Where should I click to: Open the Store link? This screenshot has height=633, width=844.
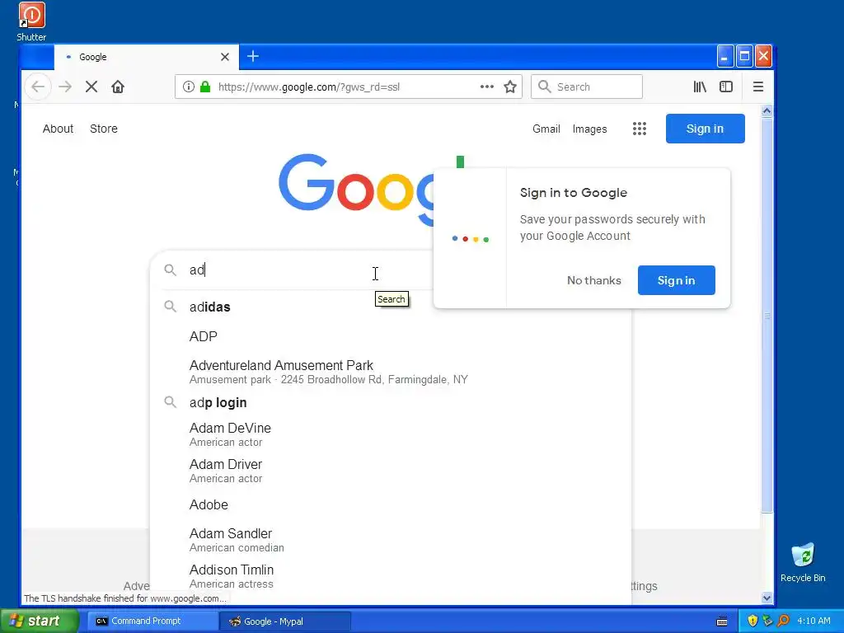[x=104, y=129]
